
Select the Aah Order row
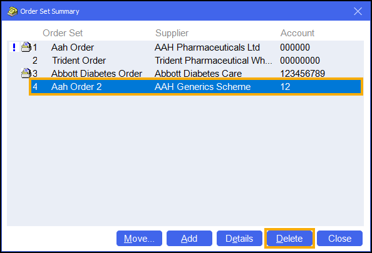click(185, 47)
